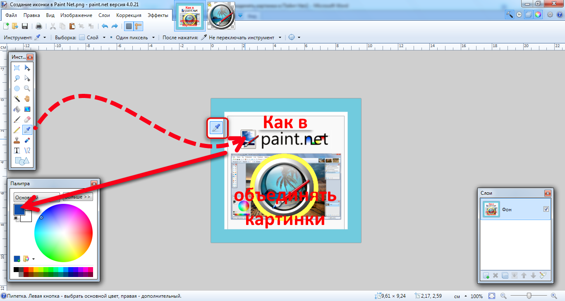Click the Open file toolbar icon

[x=15, y=26]
